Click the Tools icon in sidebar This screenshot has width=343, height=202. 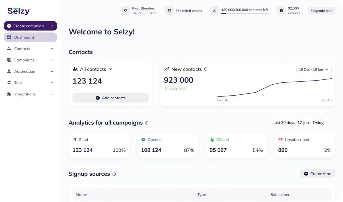[x=9, y=83]
